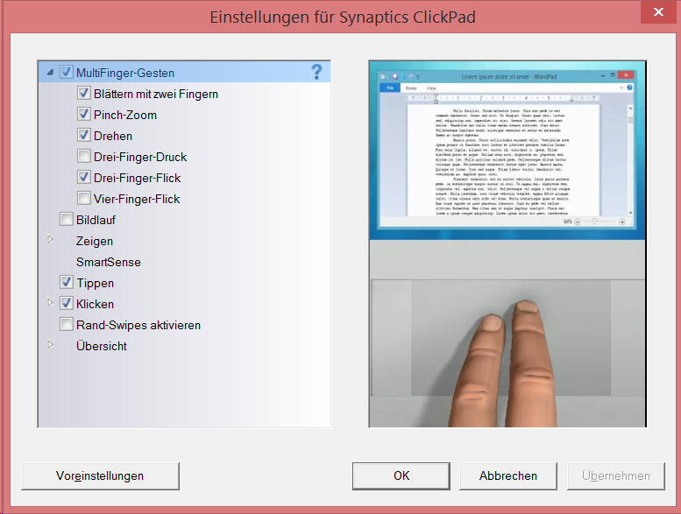
Task: Confirm settings with the OK button
Action: 401,475
